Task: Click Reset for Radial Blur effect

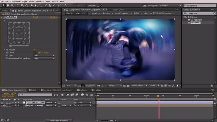Action: pos(35,17)
